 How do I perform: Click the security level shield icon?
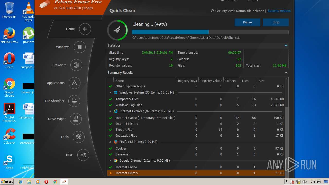coord(212,11)
